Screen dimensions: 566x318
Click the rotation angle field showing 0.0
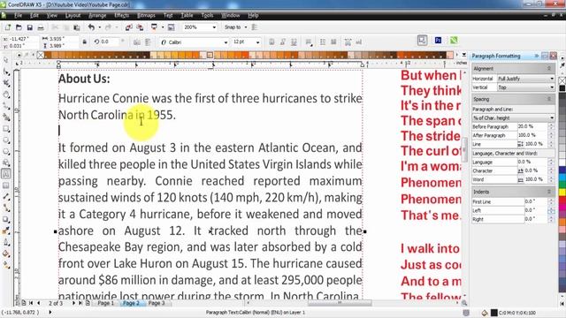click(110, 42)
